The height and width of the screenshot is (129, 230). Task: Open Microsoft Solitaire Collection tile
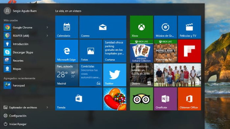click(141, 51)
